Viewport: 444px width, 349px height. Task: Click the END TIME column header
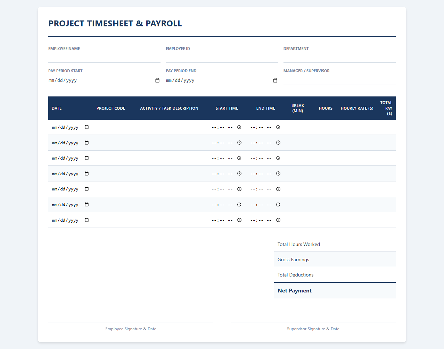pyautogui.click(x=266, y=108)
